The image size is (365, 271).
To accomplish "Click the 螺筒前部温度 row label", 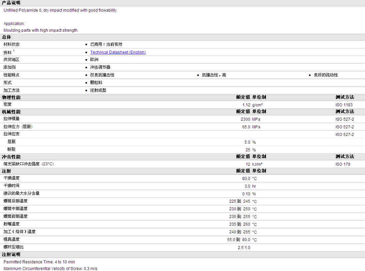I will (x=15, y=216).
